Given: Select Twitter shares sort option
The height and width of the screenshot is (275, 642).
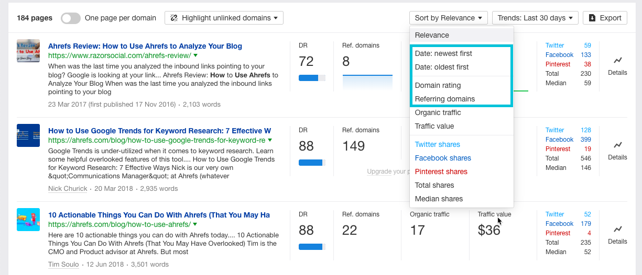Looking at the screenshot, I should [462, 144].
